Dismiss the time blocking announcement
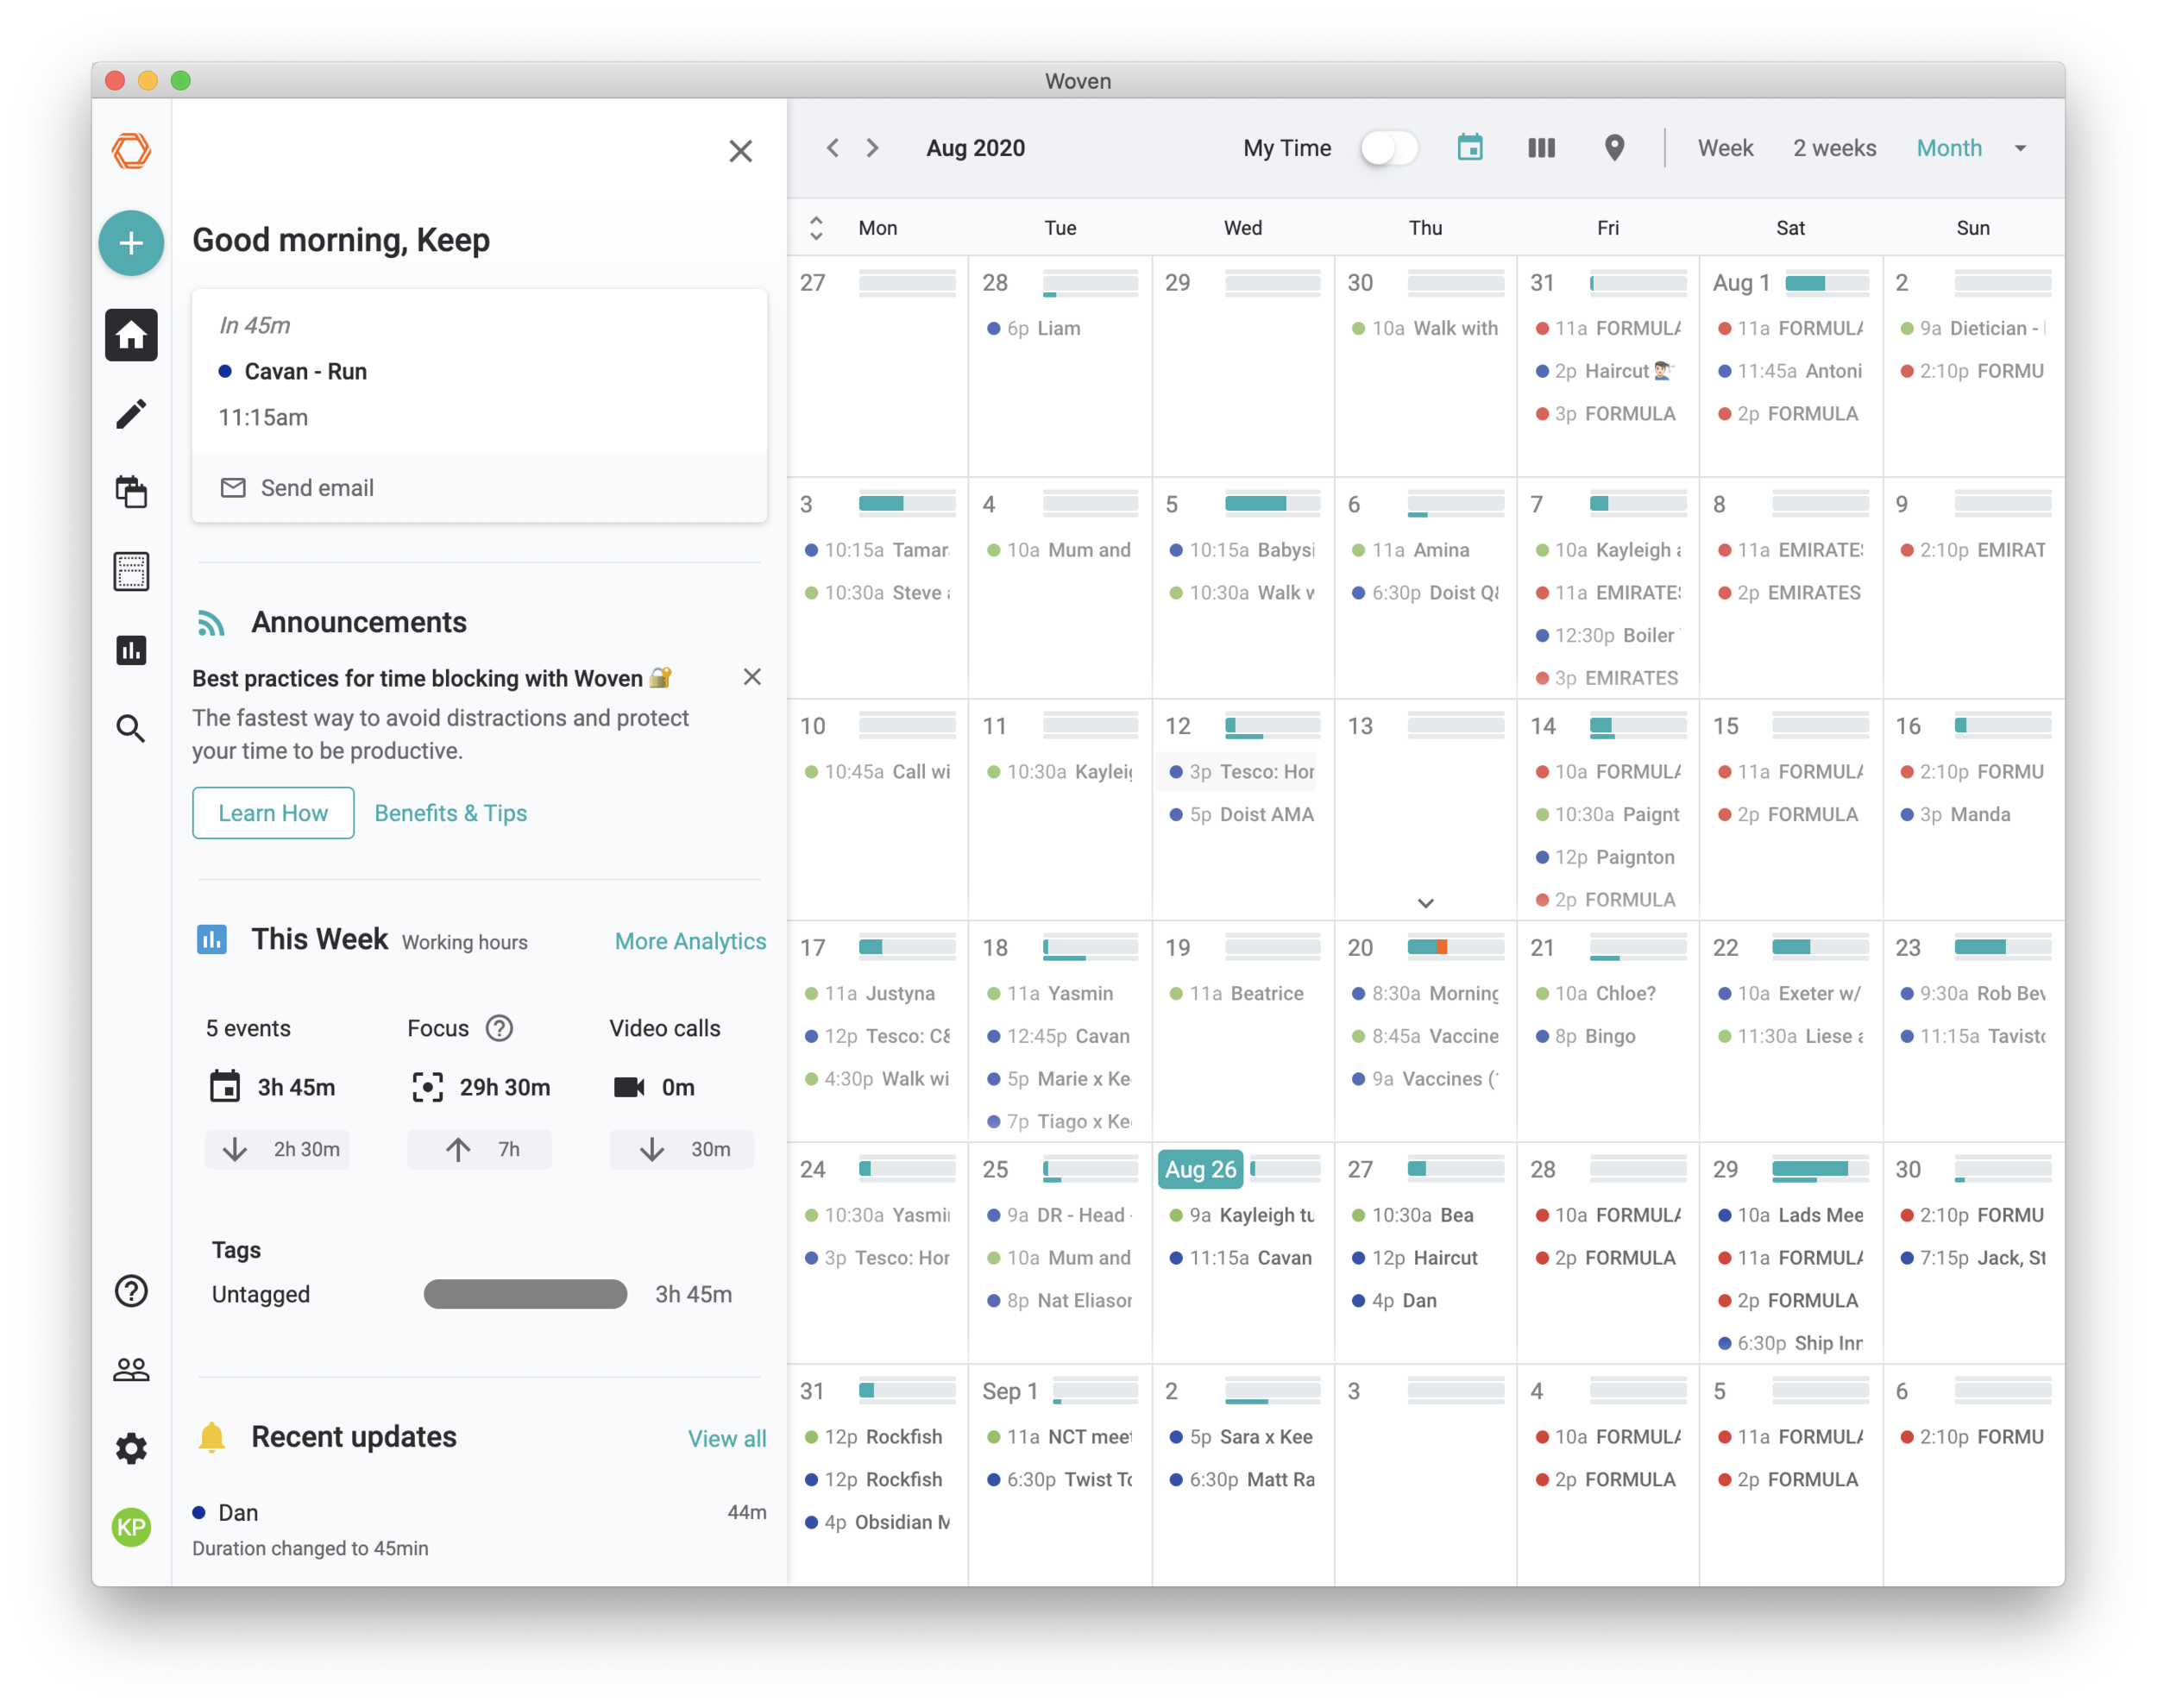Image resolution: width=2157 pixels, height=1708 pixels. pyautogui.click(x=752, y=677)
